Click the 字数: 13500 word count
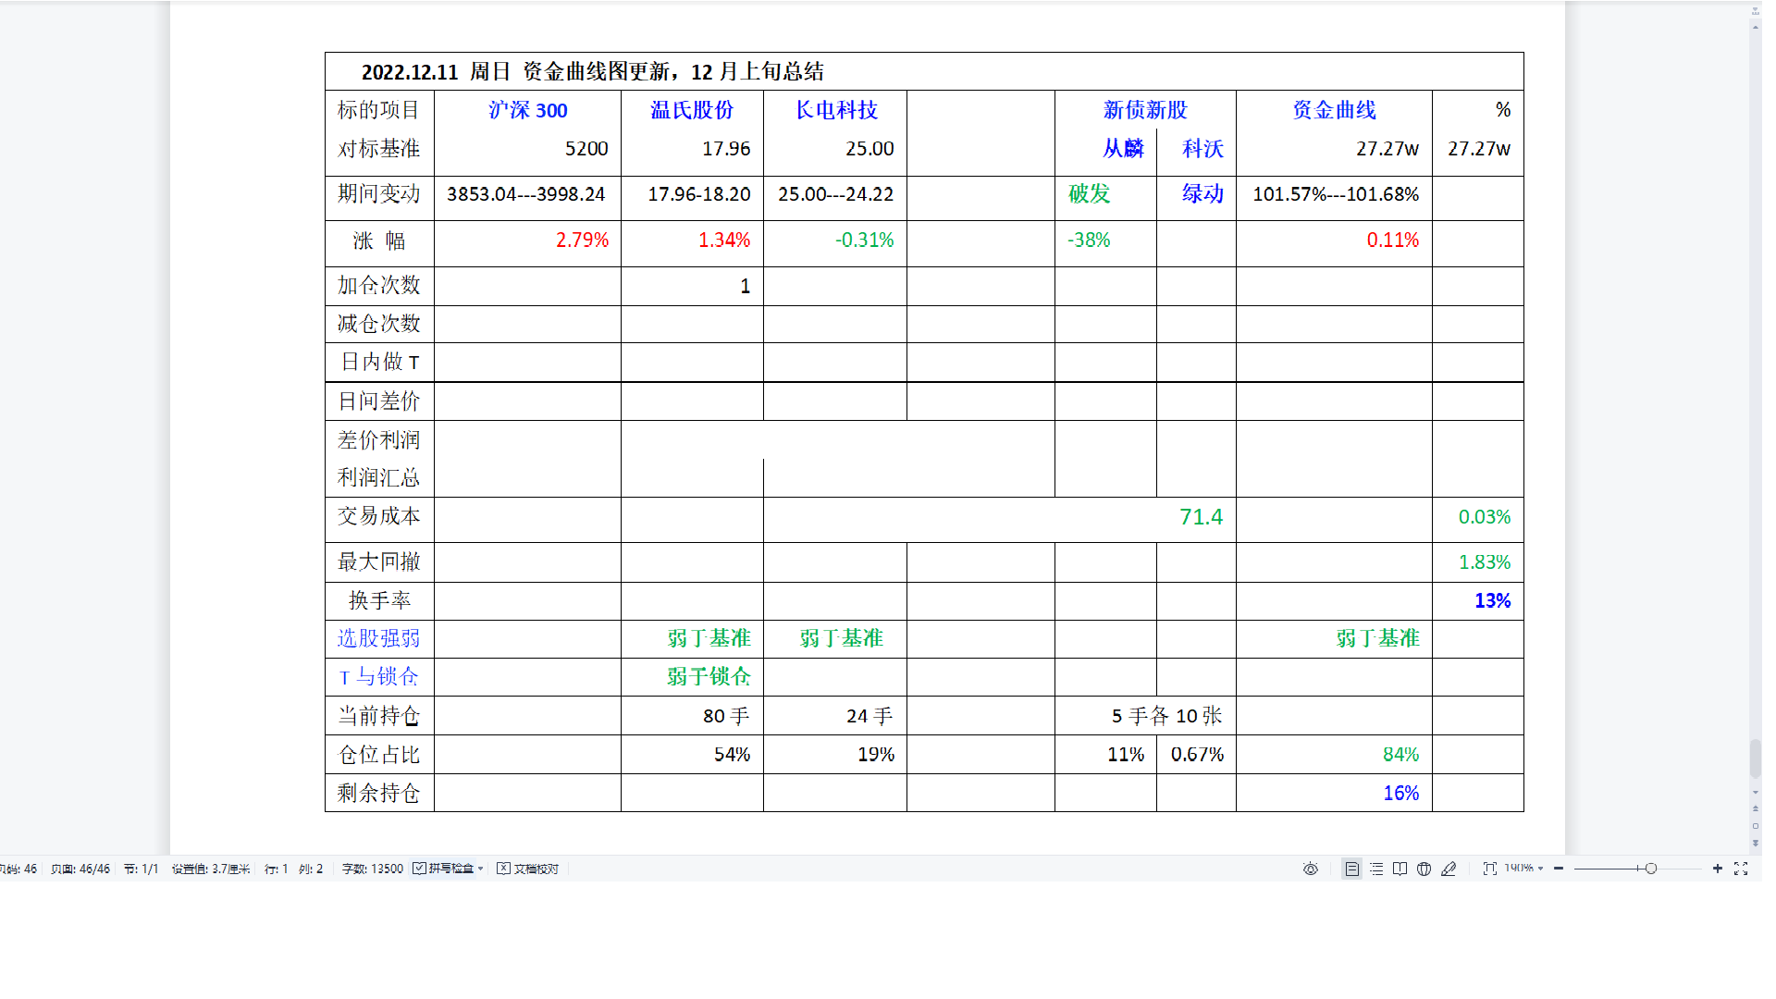This screenshot has height=999, width=1776. [373, 869]
